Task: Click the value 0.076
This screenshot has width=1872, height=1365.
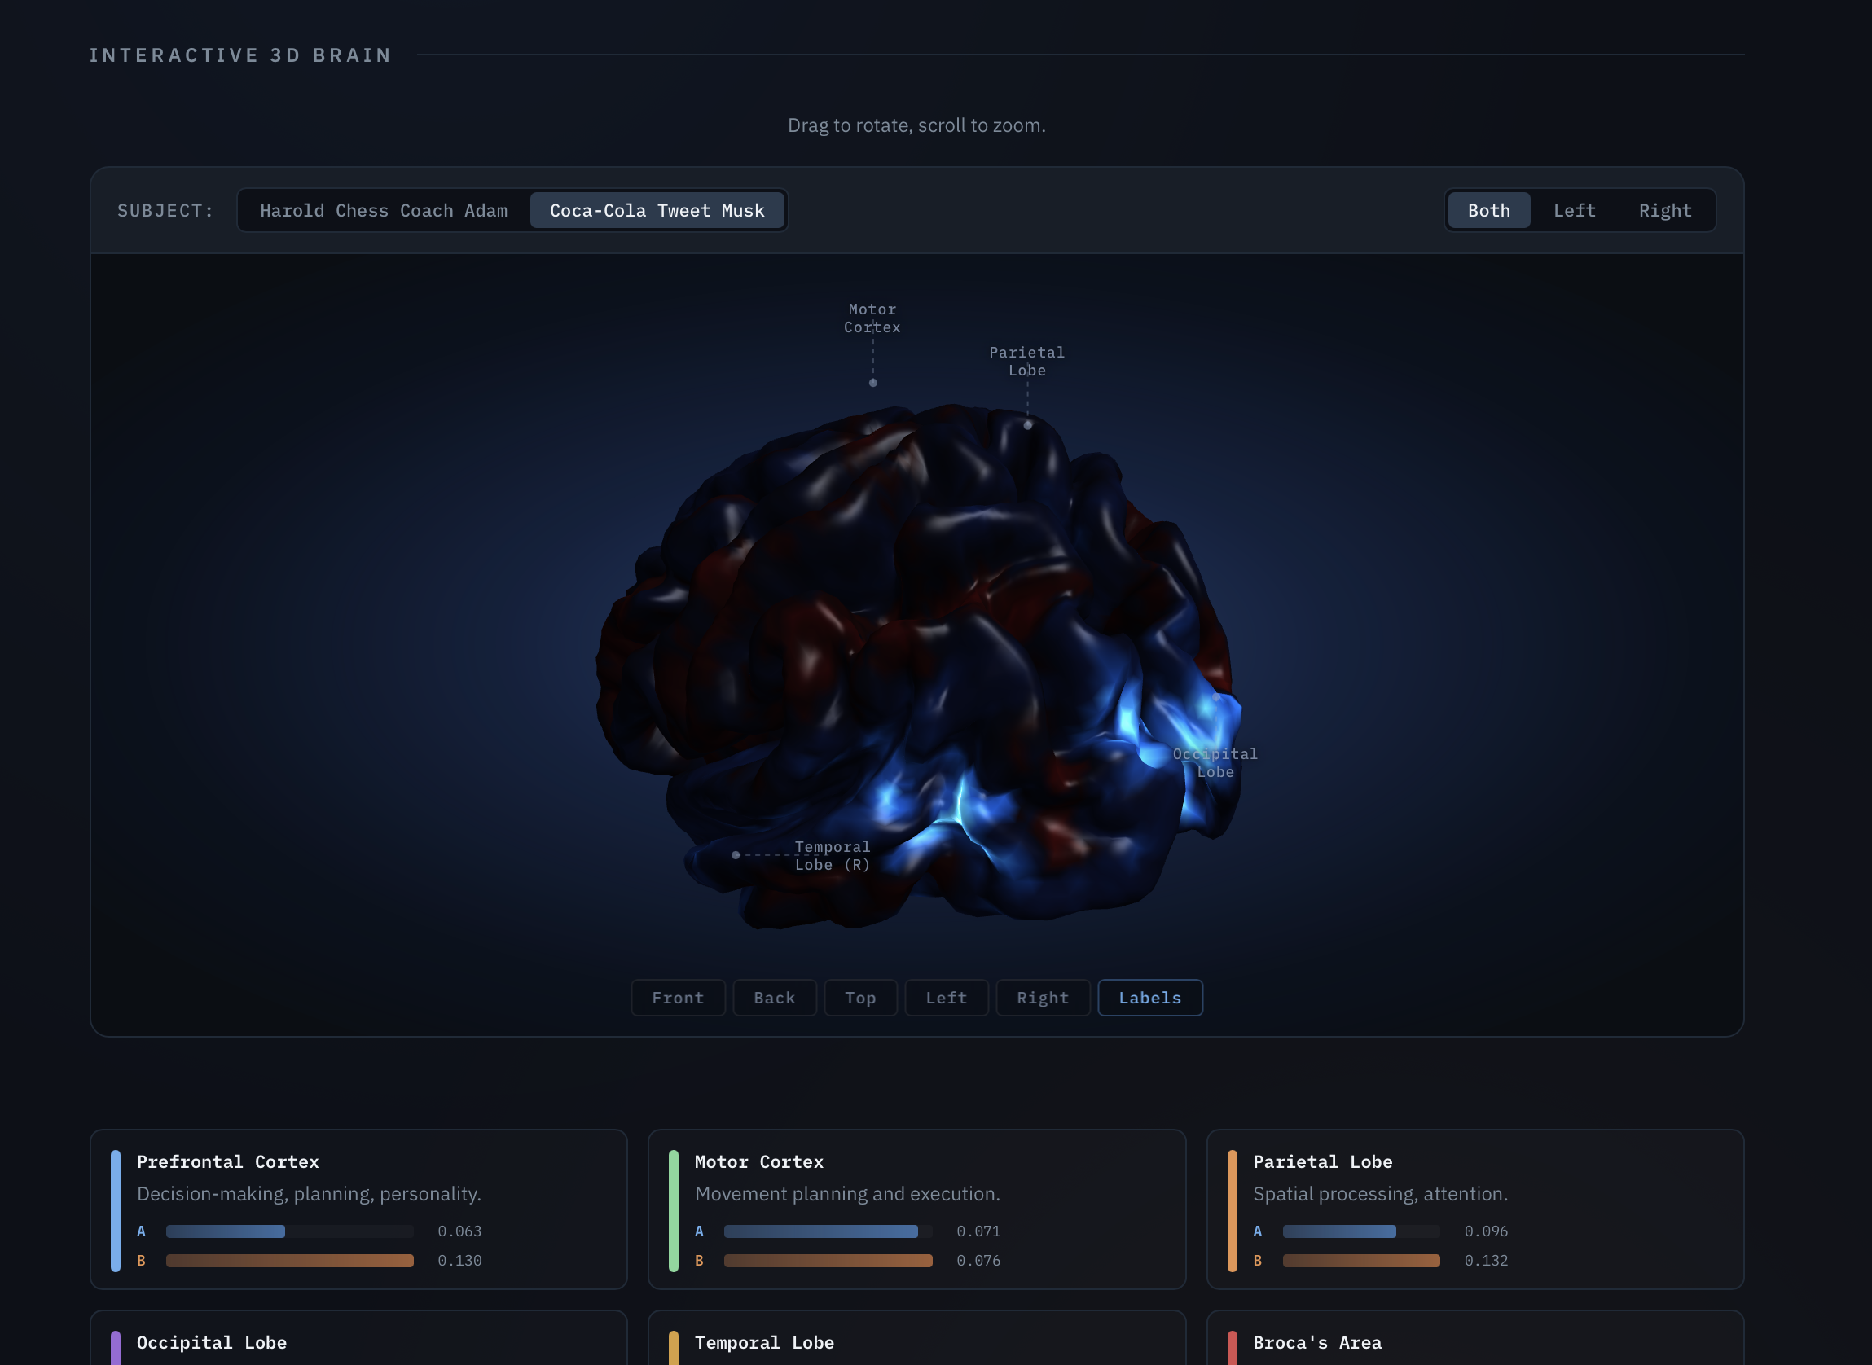Action: pos(978,1261)
